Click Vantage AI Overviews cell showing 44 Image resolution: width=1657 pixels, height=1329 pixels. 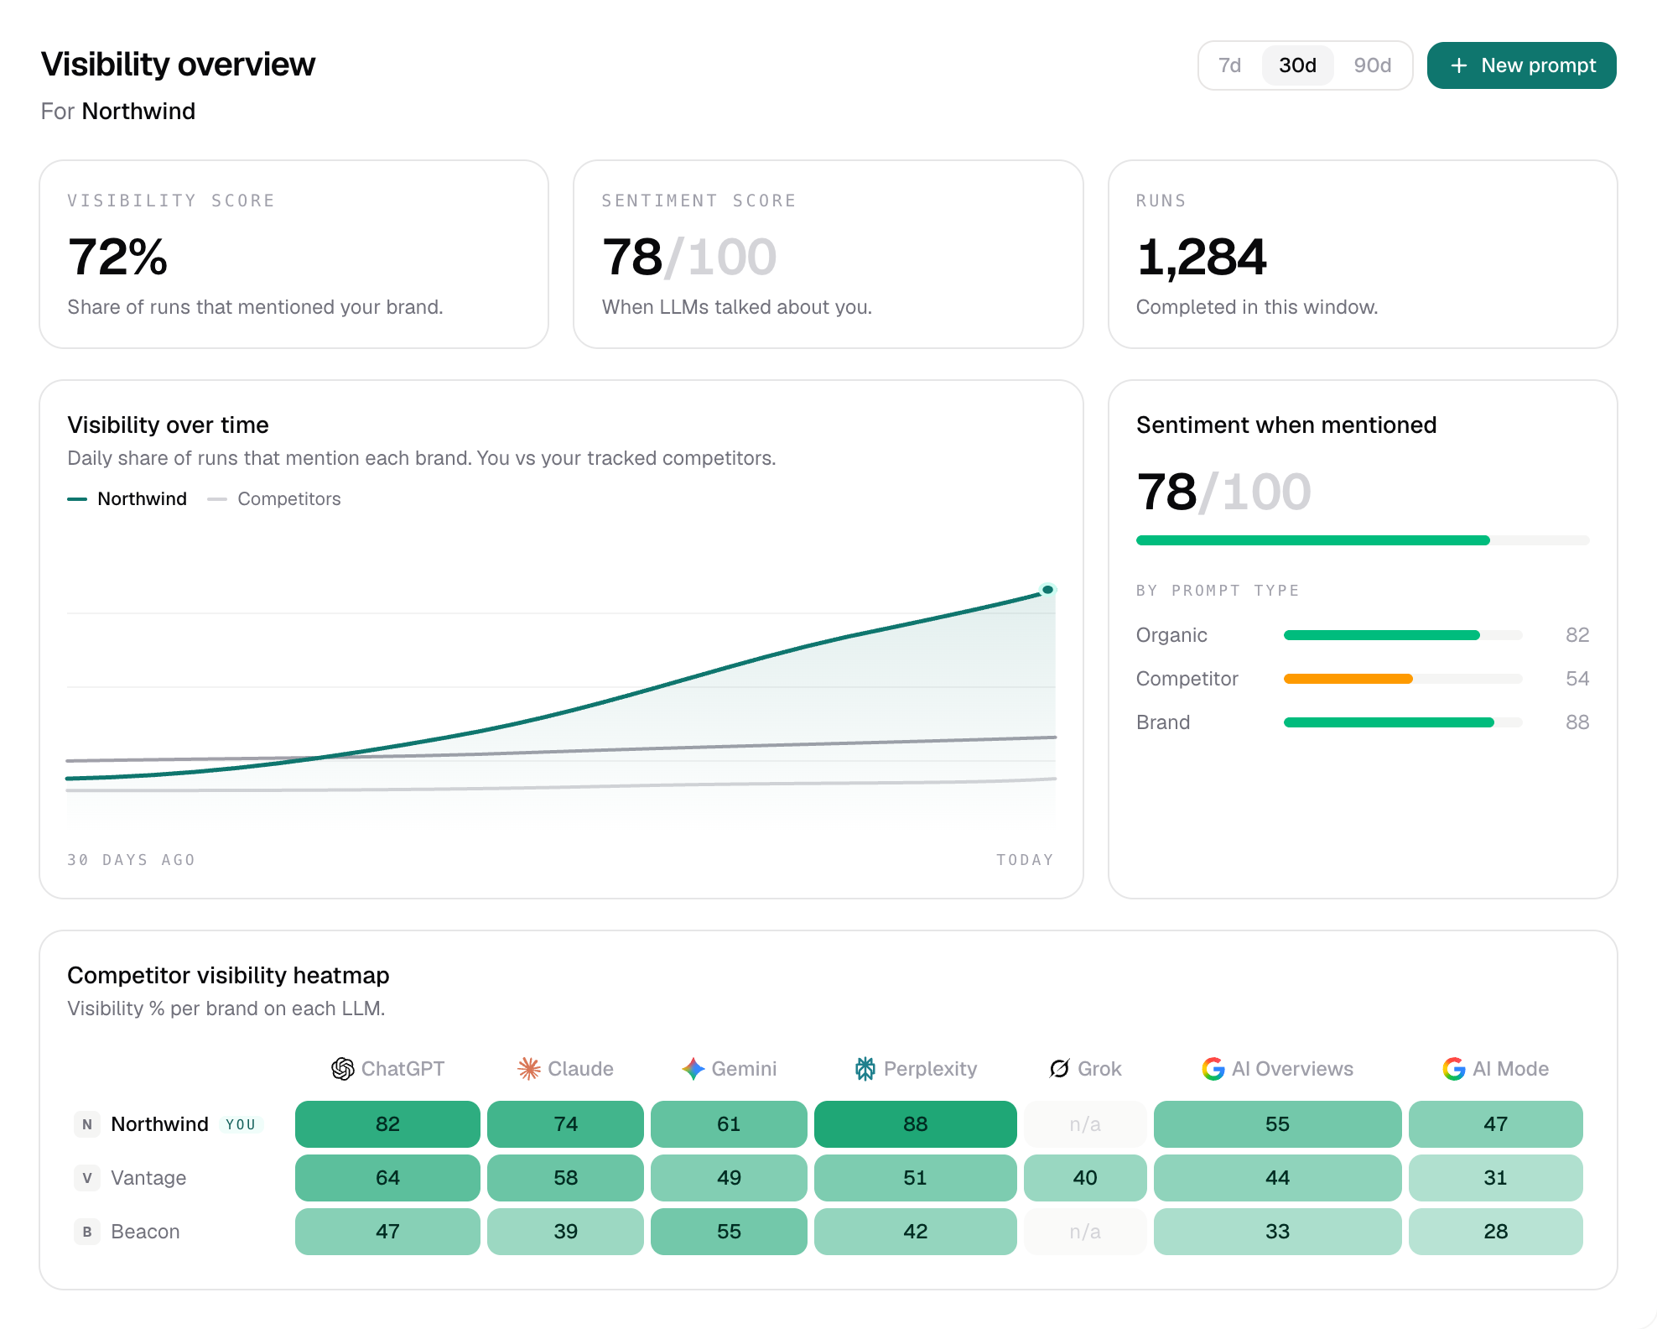tap(1277, 1178)
